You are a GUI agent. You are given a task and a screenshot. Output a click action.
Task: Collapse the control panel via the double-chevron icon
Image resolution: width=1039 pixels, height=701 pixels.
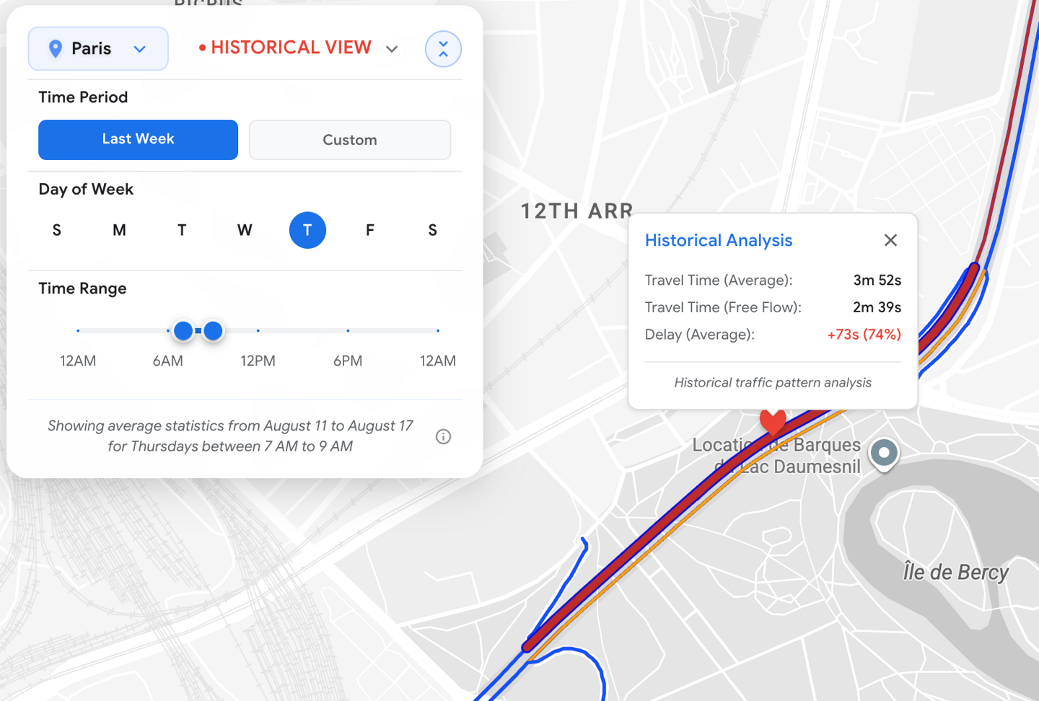click(443, 48)
